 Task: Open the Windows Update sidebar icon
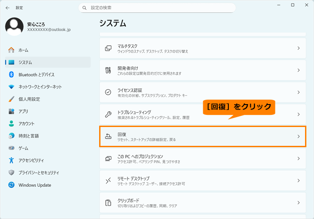point(11,185)
